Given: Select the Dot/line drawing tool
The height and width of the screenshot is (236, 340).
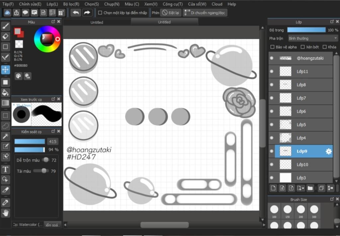Looking at the screenshot, I should click(5, 57).
